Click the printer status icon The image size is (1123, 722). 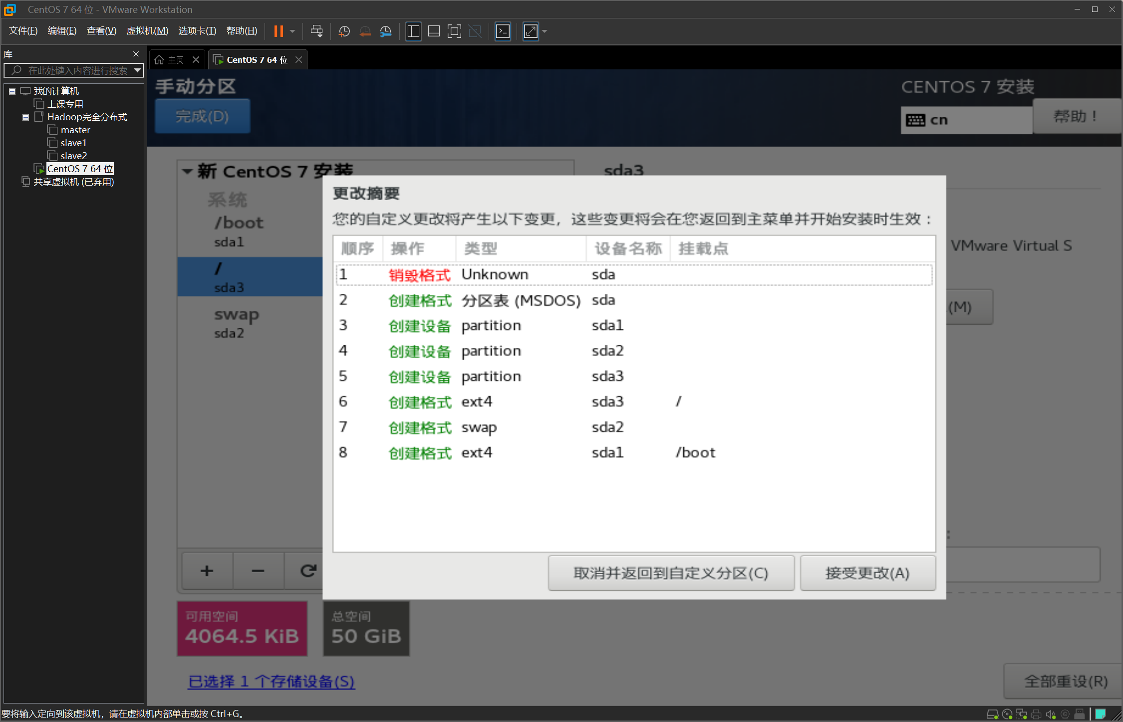pyautogui.click(x=1036, y=715)
